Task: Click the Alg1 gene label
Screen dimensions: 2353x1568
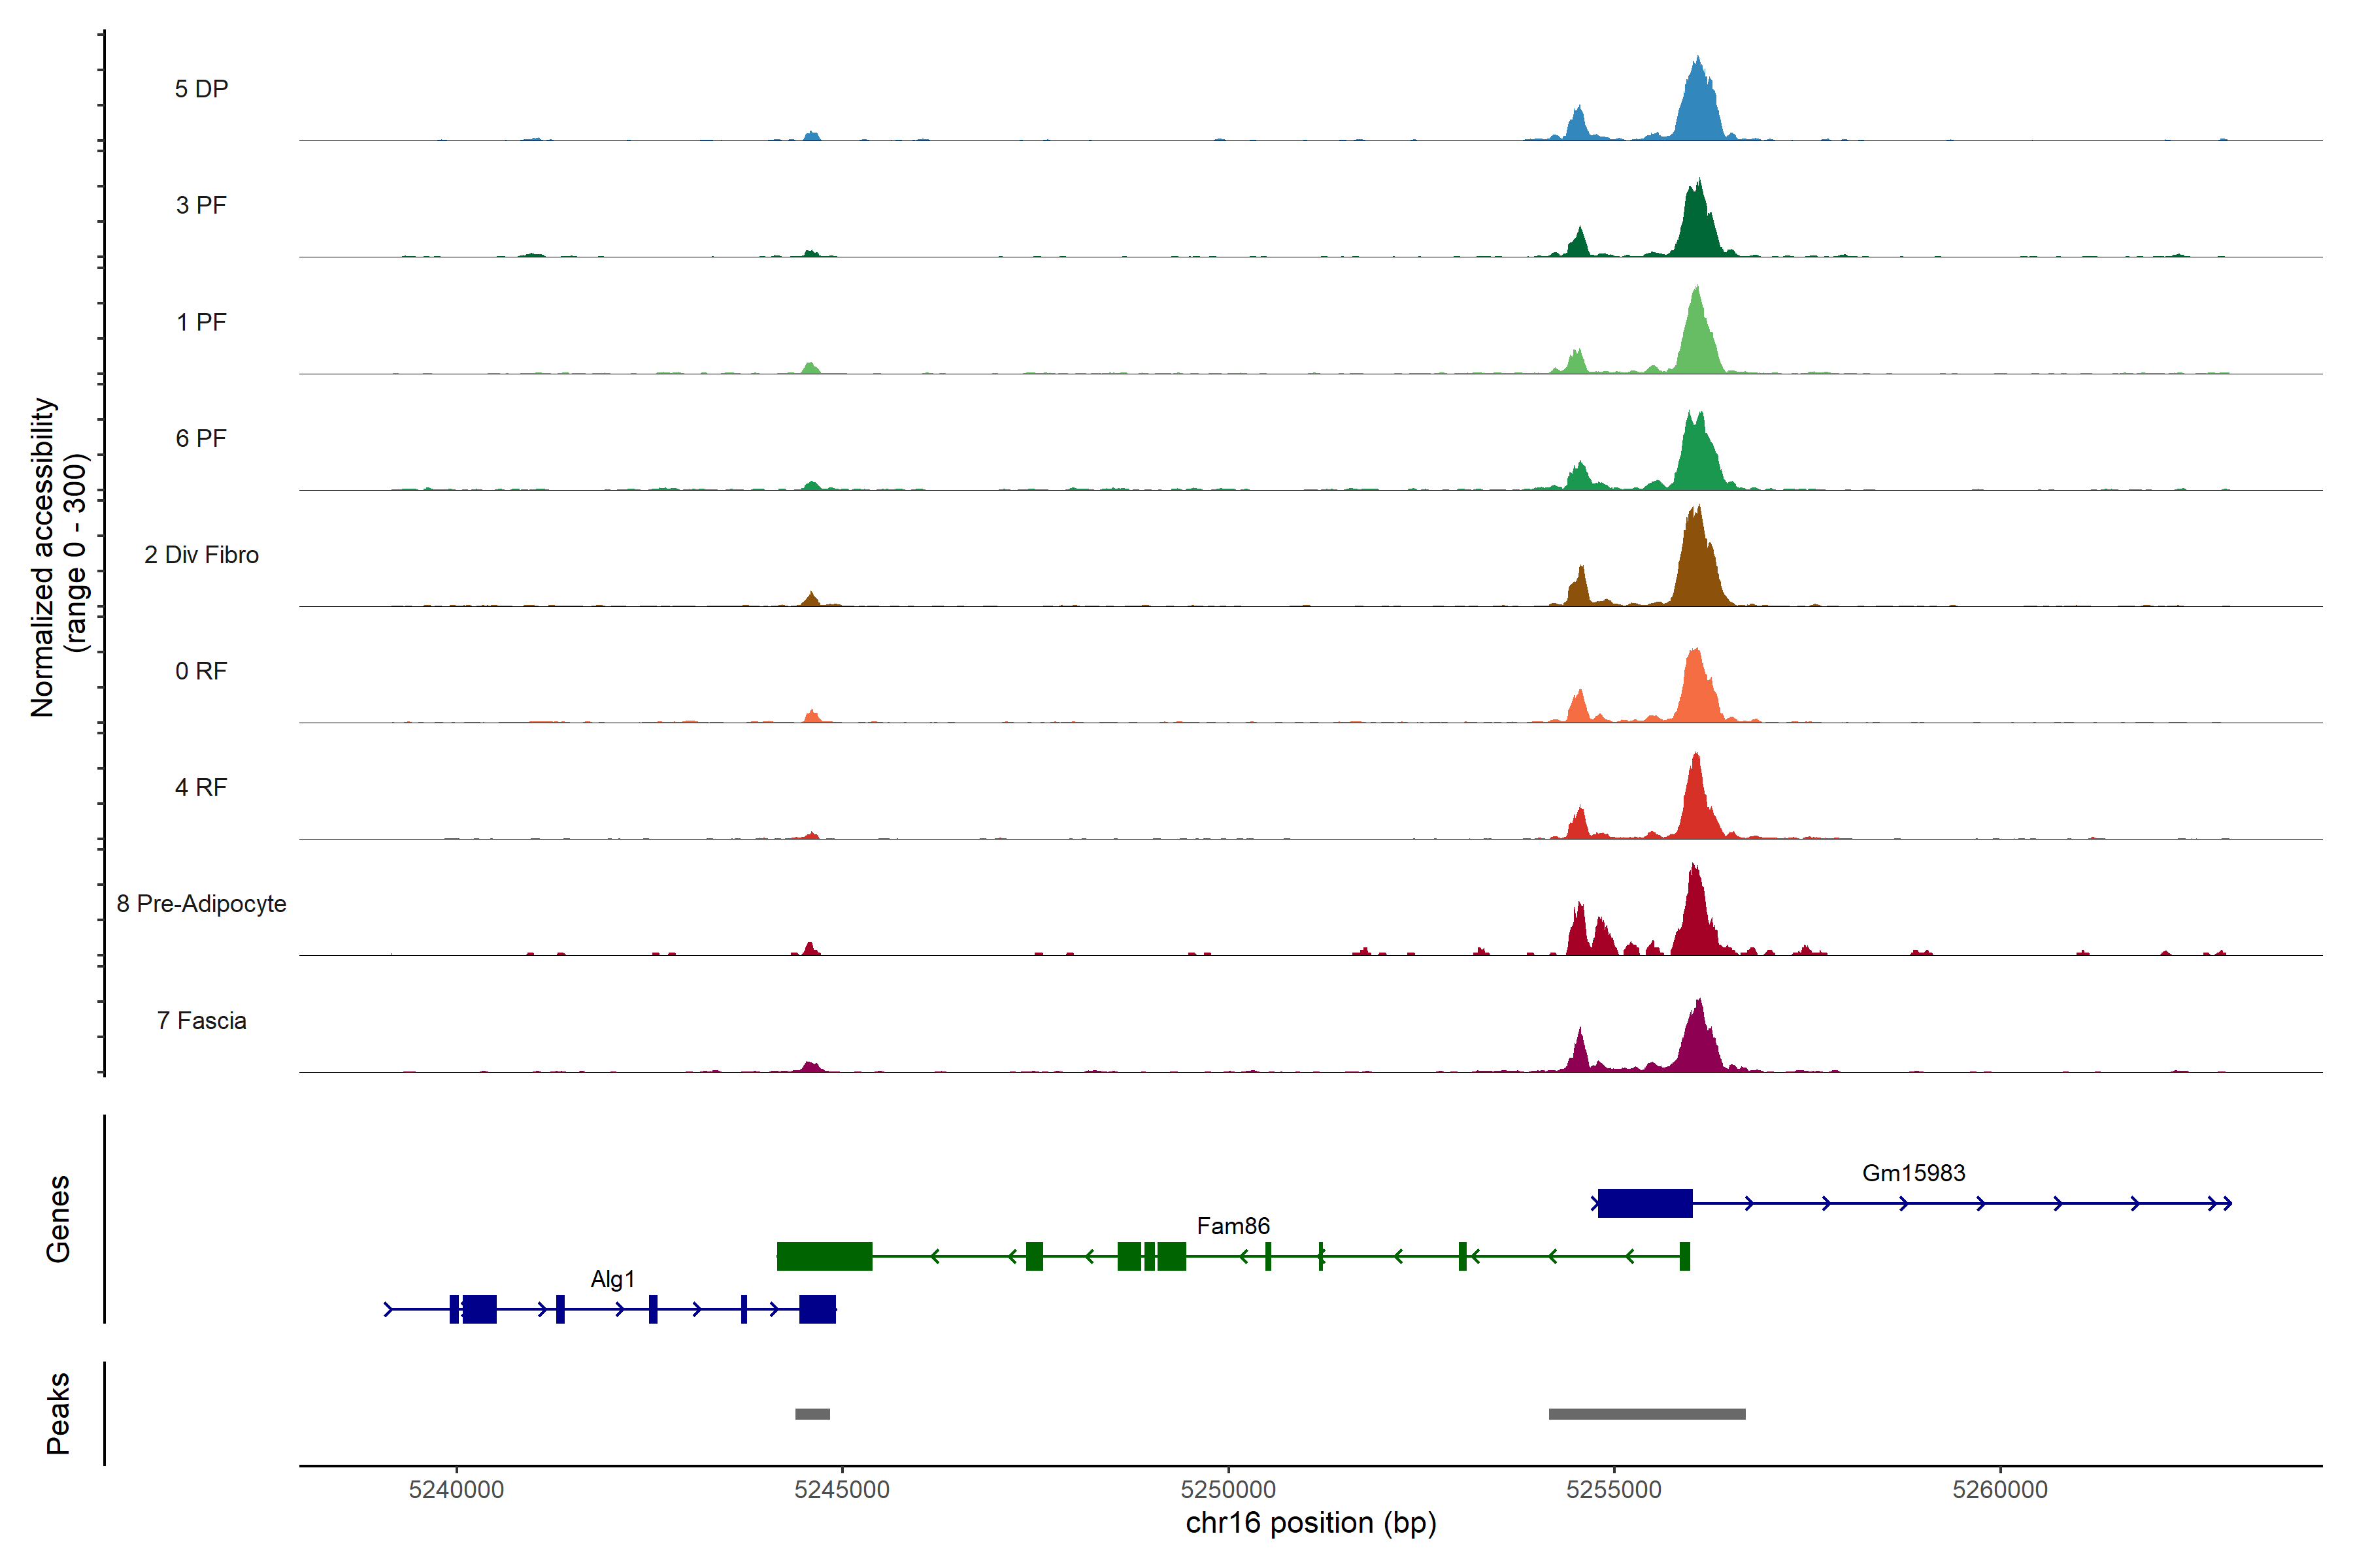Action: (612, 1279)
